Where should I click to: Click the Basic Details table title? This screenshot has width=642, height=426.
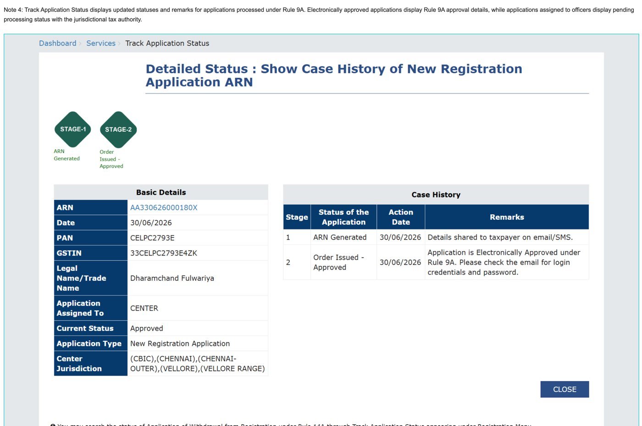161,192
